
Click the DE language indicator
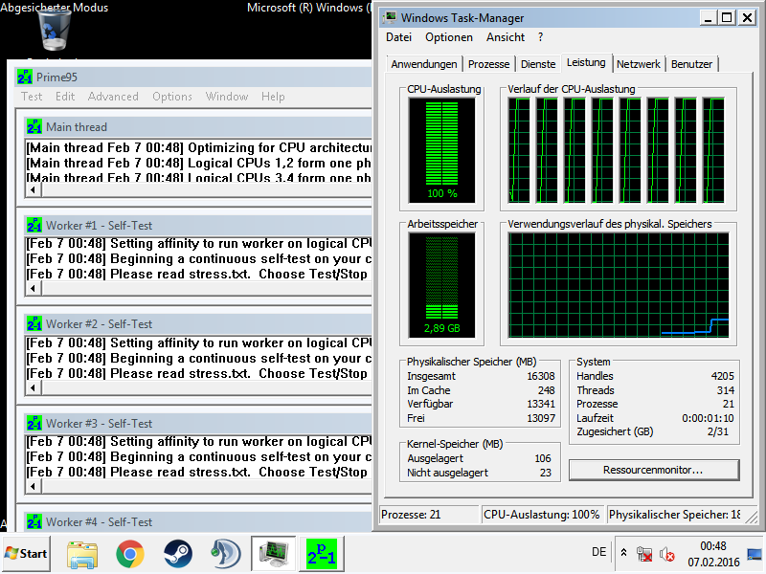pyautogui.click(x=599, y=552)
